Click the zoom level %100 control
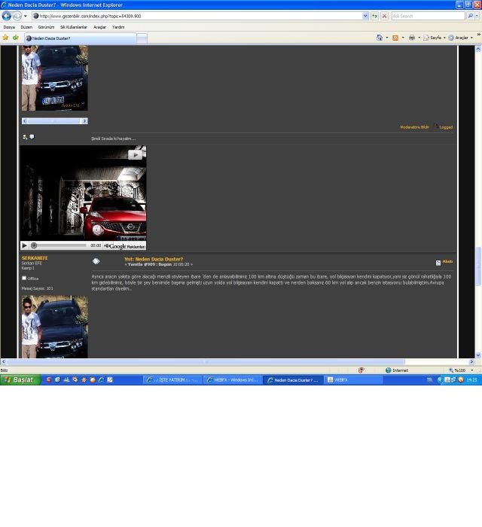 (459, 370)
